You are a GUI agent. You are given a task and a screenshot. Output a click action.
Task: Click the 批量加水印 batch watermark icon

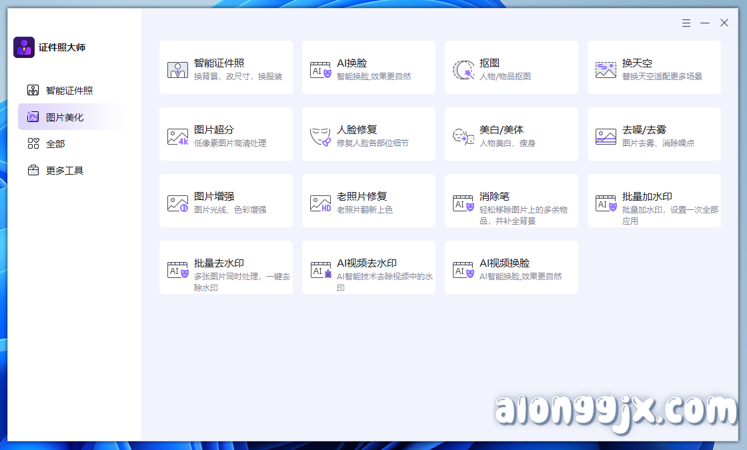(606, 200)
